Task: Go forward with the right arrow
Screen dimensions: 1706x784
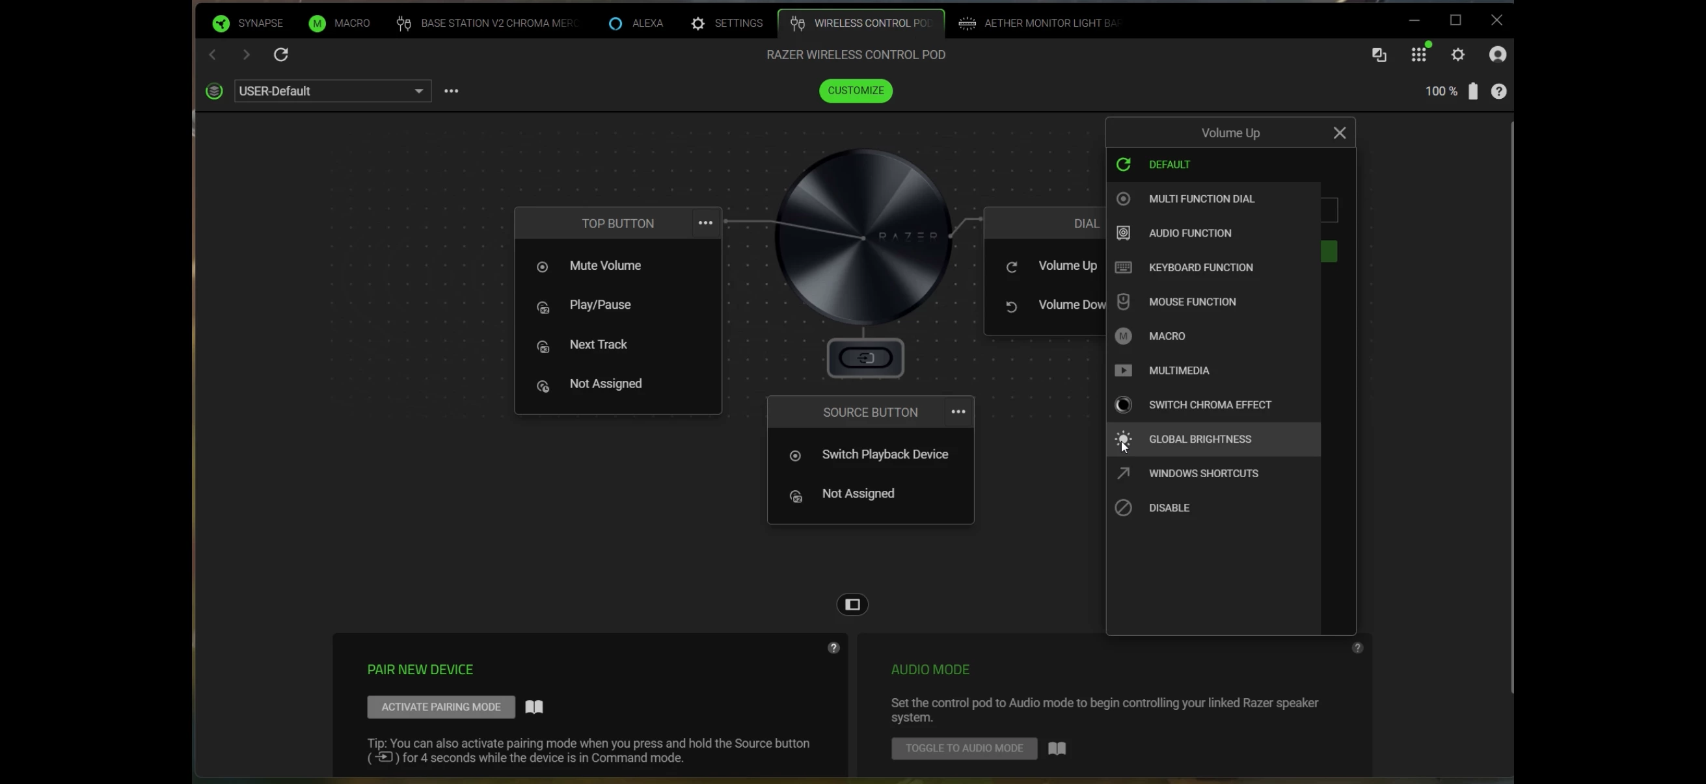Action: 247,54
